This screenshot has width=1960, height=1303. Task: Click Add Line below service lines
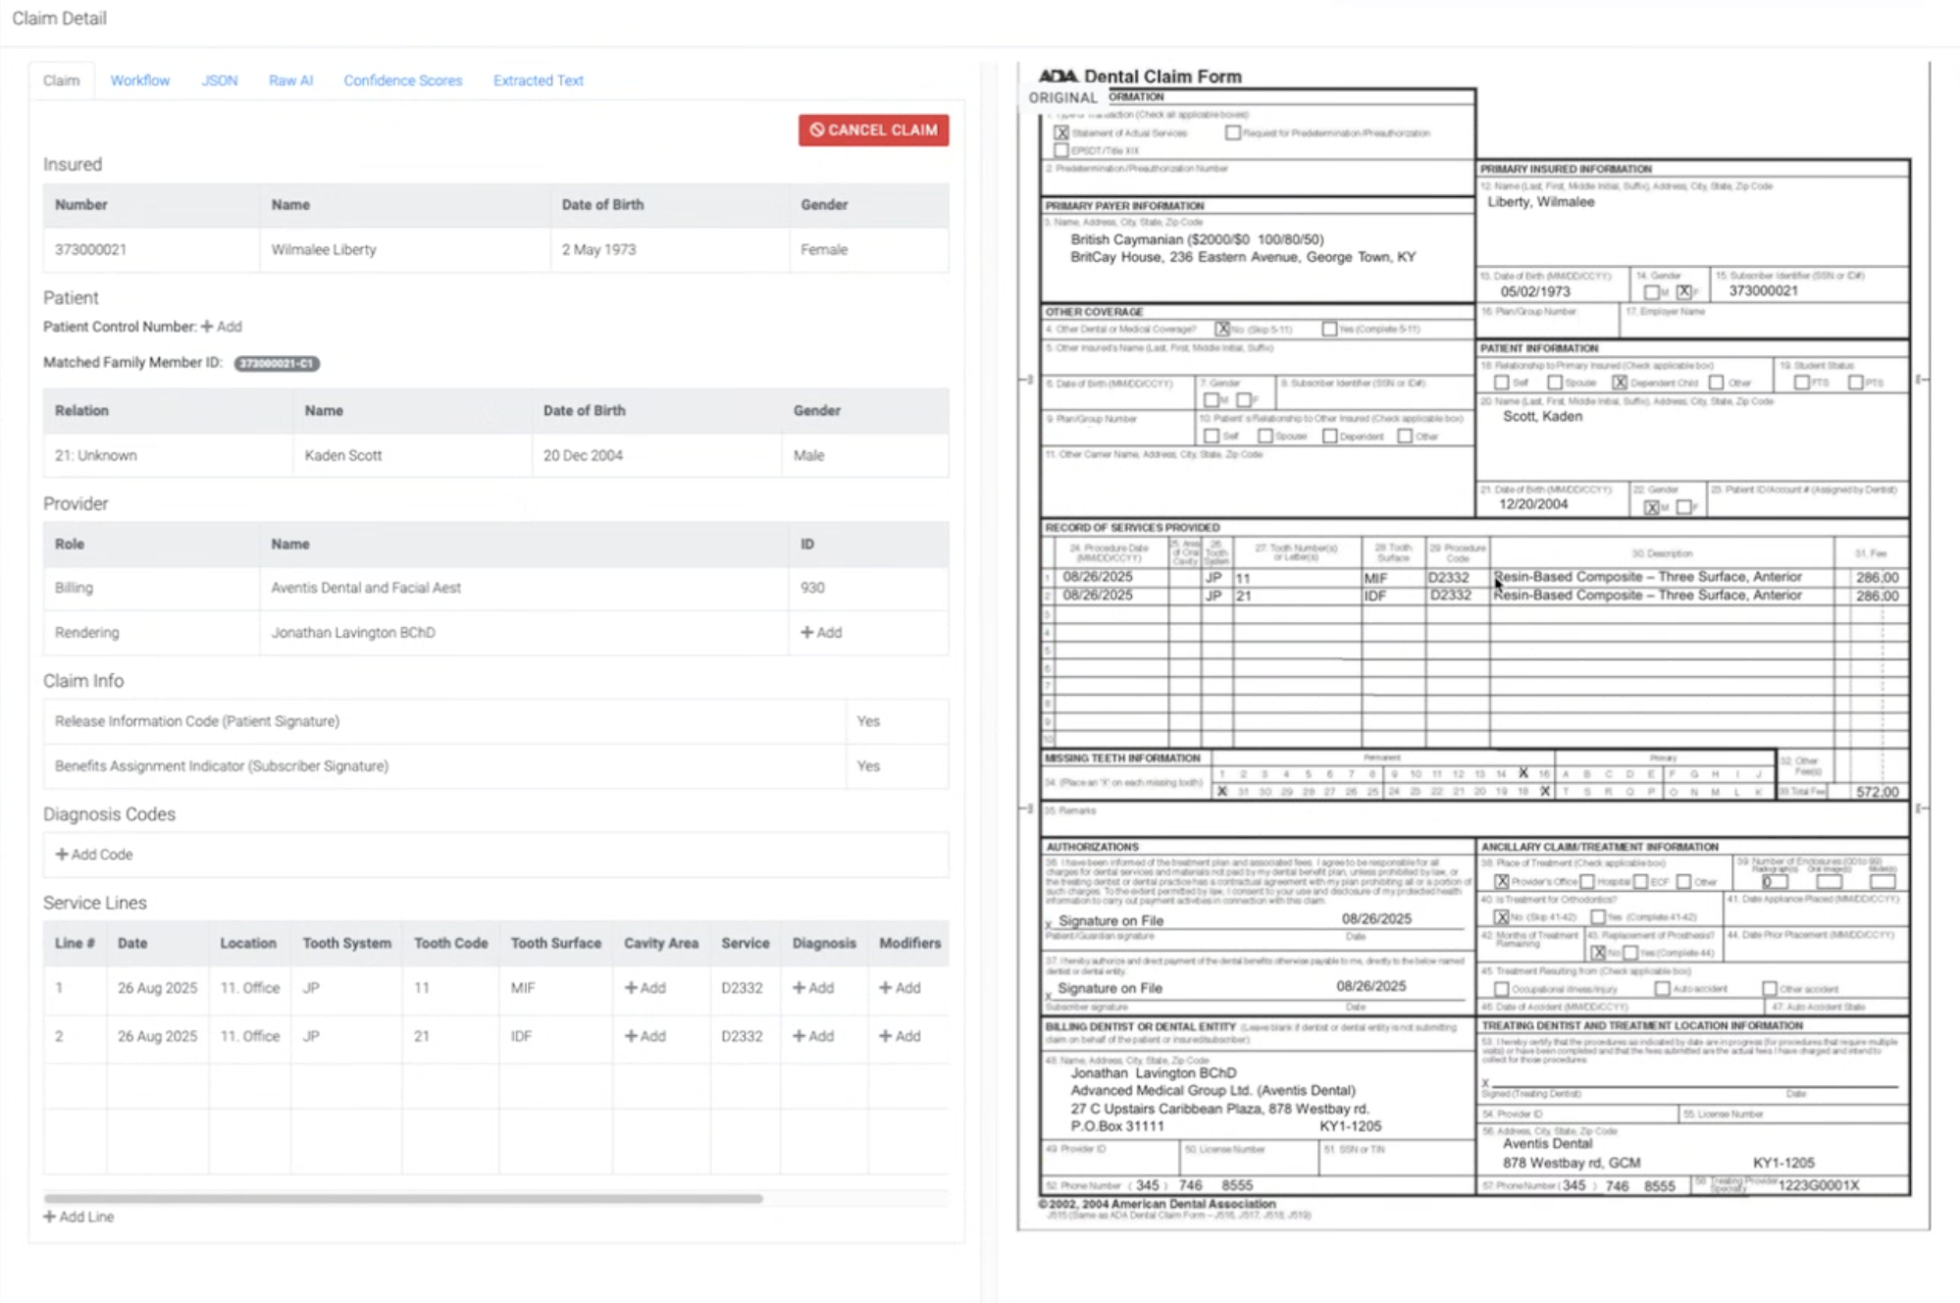click(78, 1217)
